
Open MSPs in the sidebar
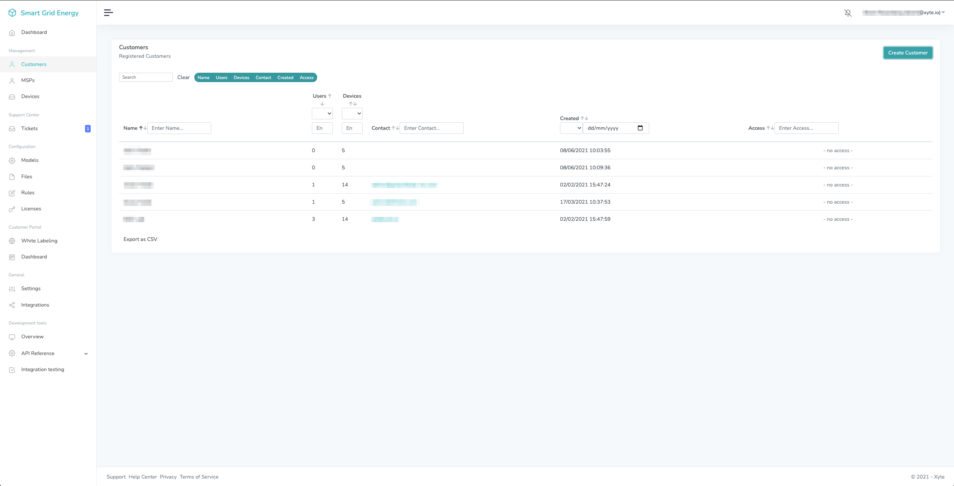28,81
